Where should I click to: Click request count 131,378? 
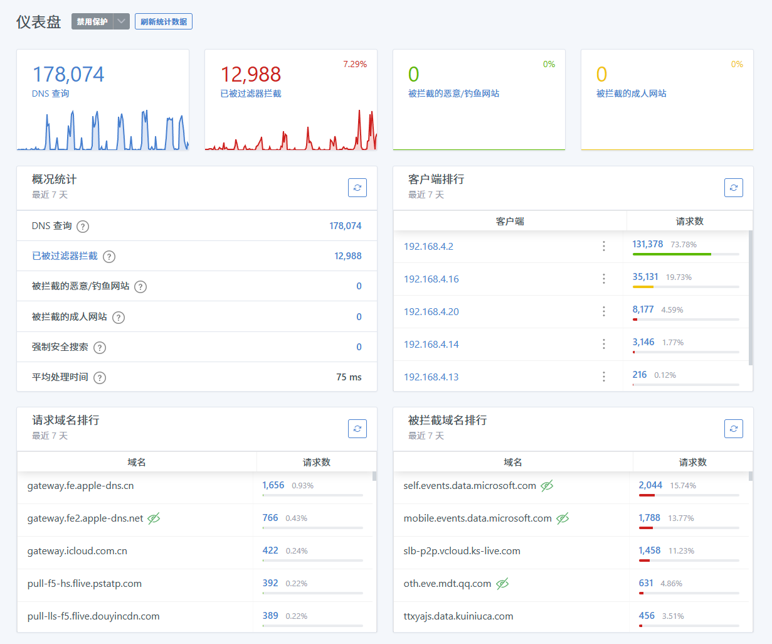click(x=648, y=244)
